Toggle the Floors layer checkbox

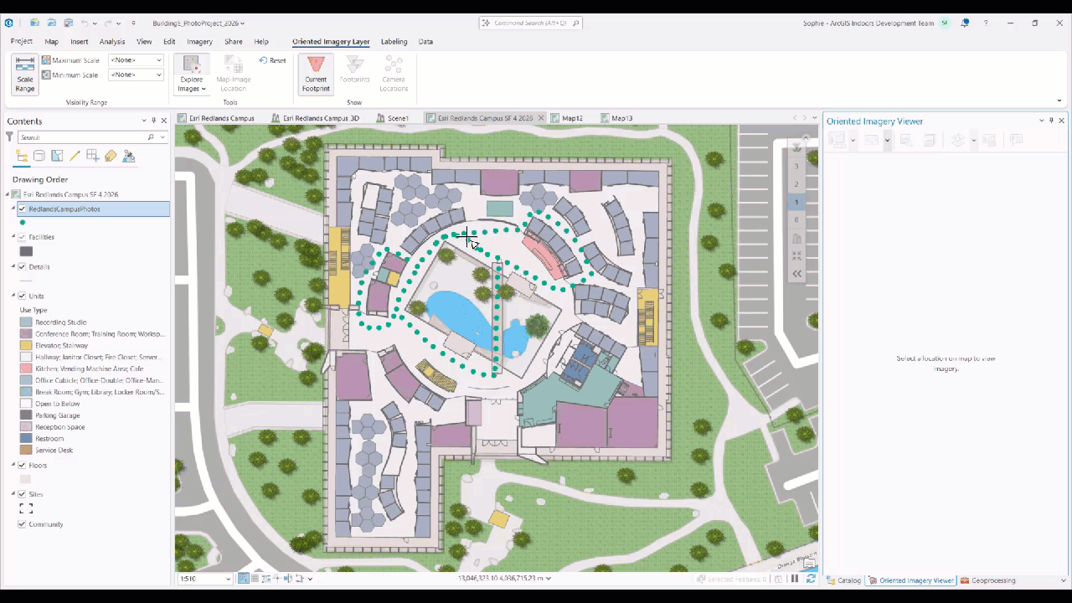(x=23, y=466)
